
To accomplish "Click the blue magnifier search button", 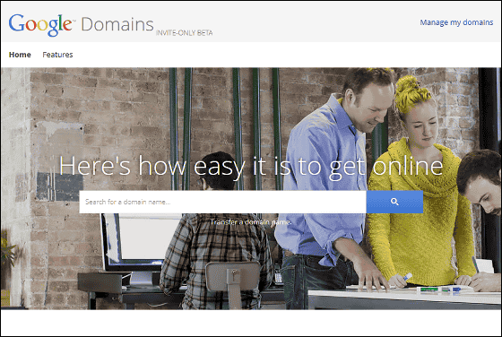I will point(394,202).
